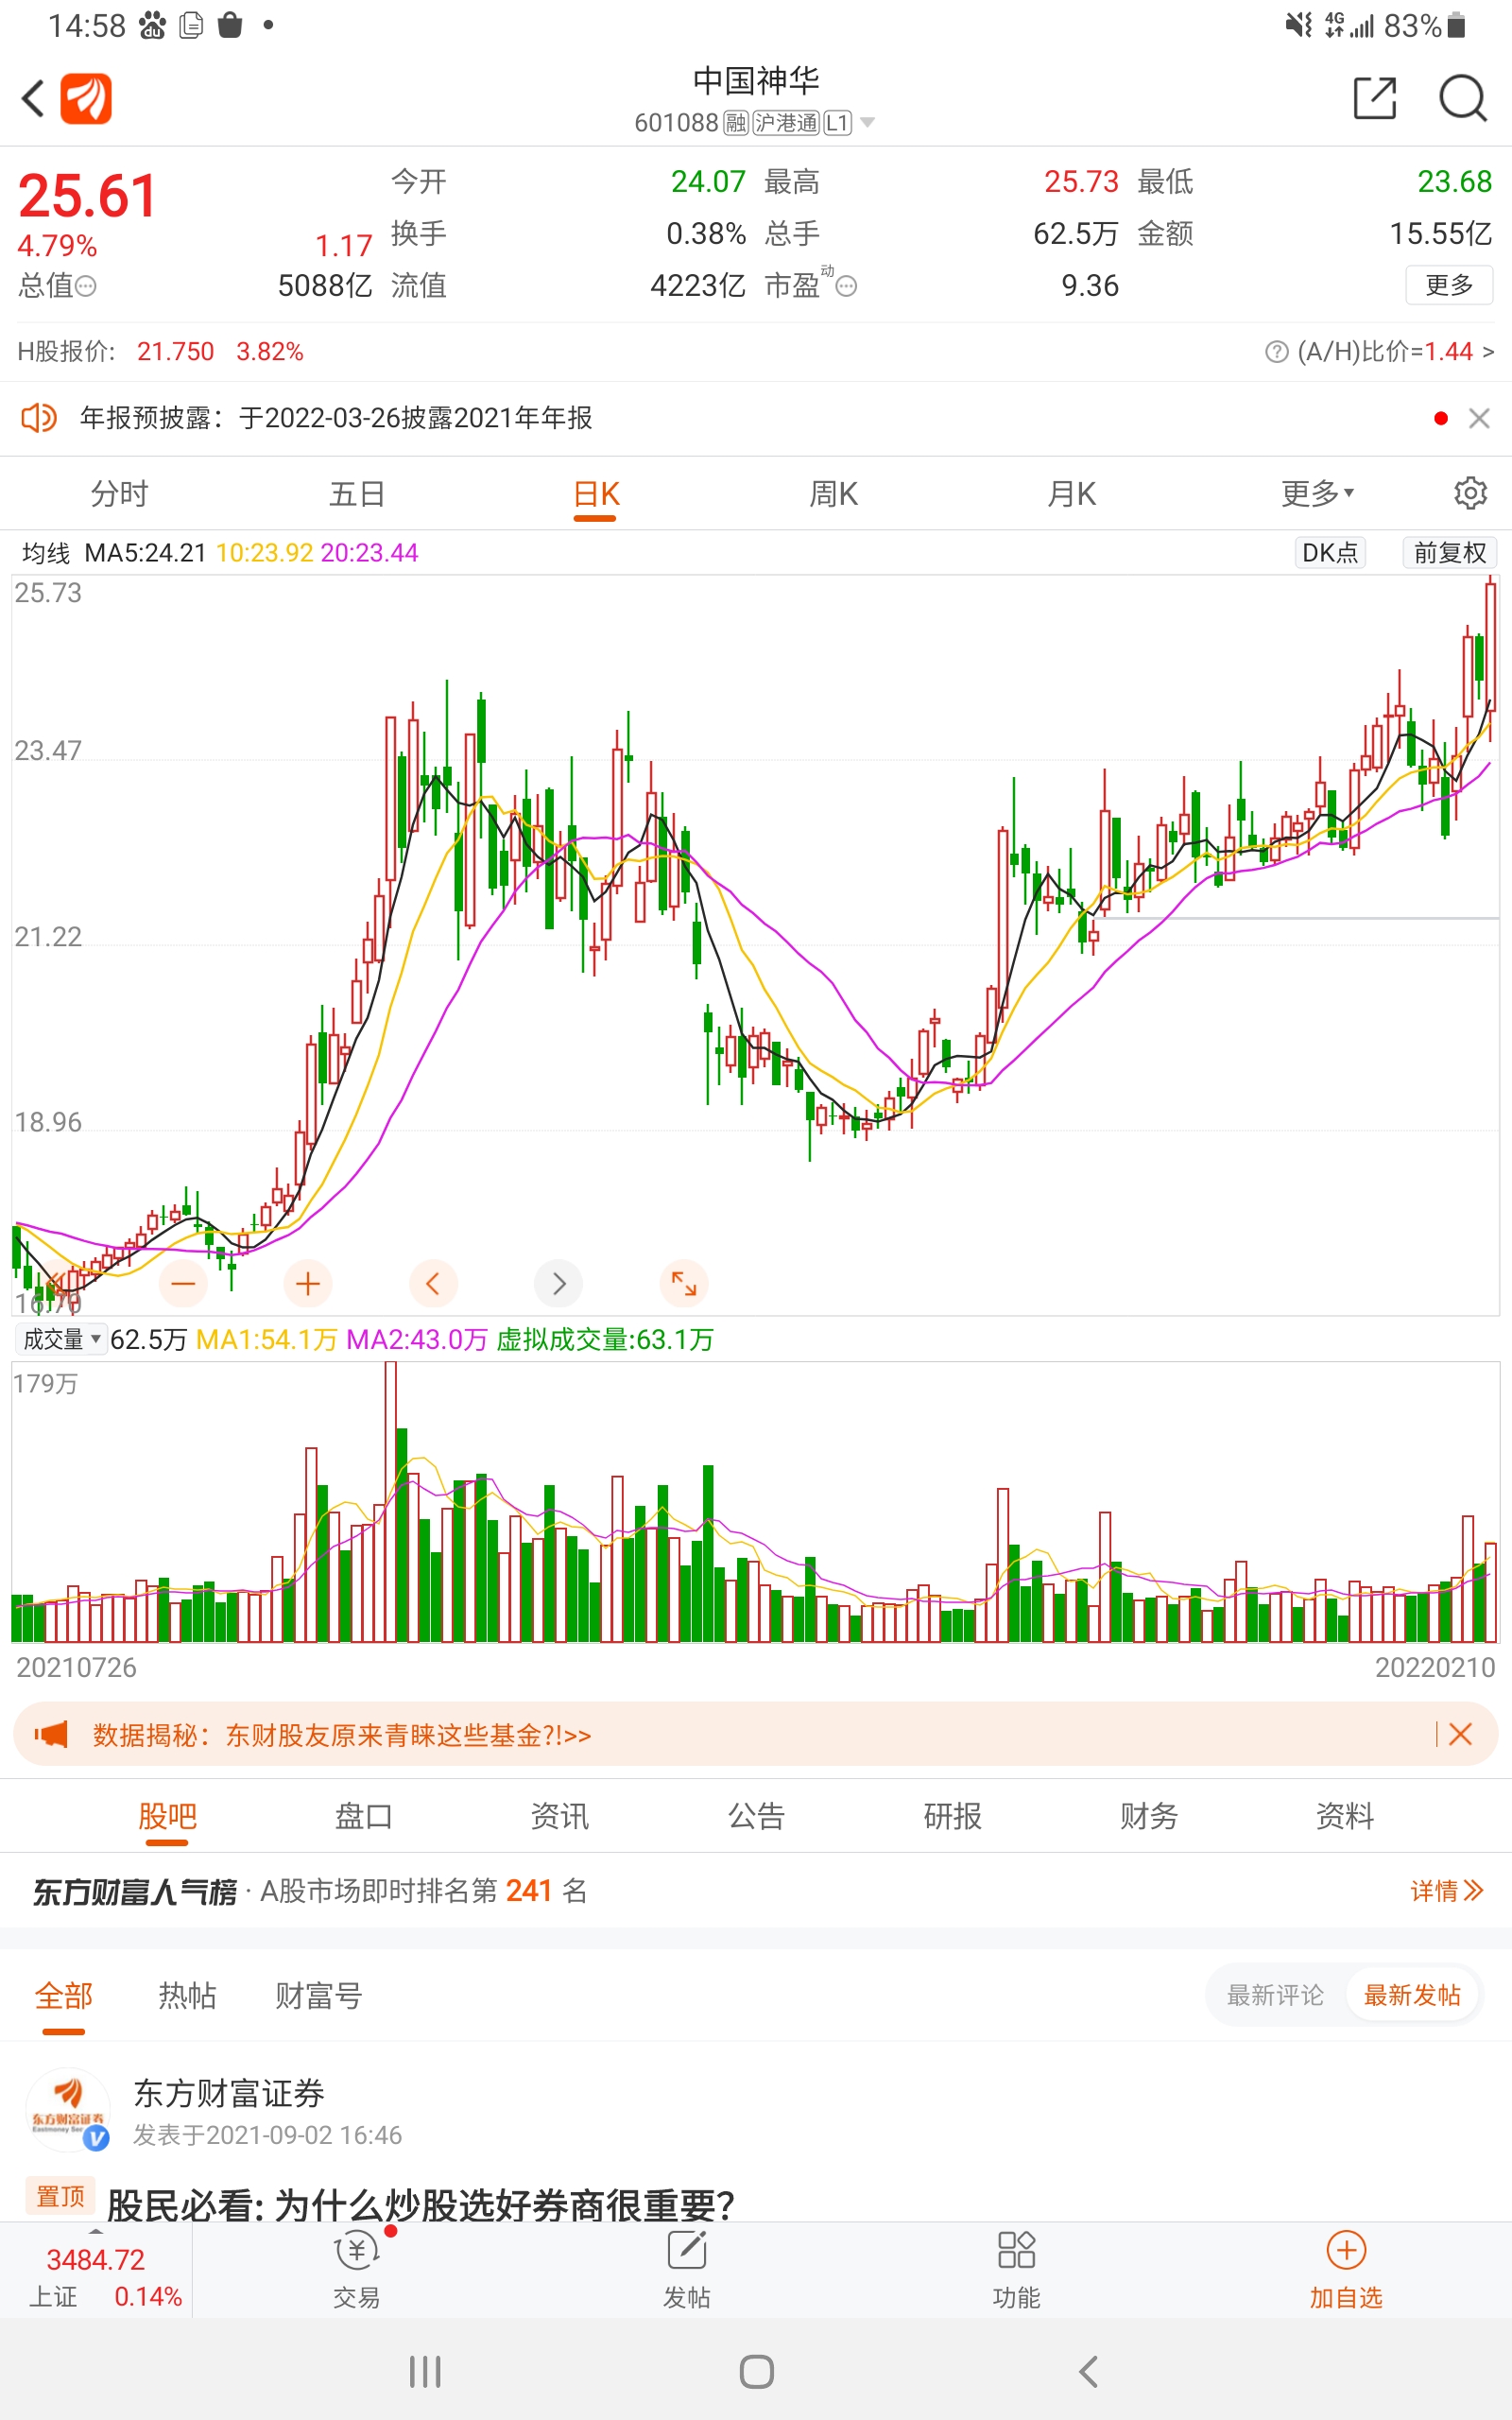Click the 更多 quote details button
Screen dimensions: 1512x2420
(1449, 285)
